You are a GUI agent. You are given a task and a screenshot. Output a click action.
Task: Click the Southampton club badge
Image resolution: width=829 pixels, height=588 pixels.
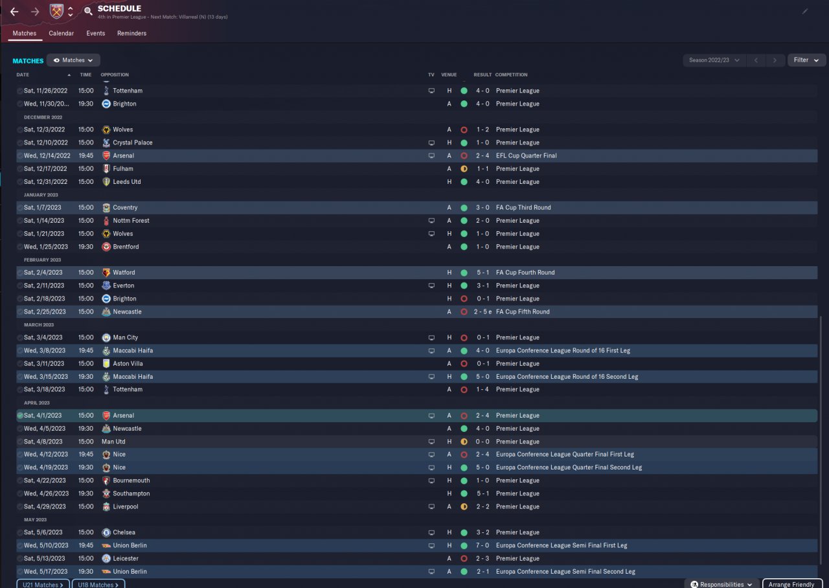106,493
